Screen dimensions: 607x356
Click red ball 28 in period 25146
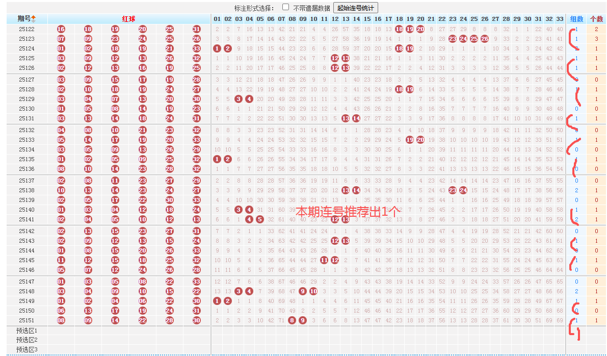point(197,270)
